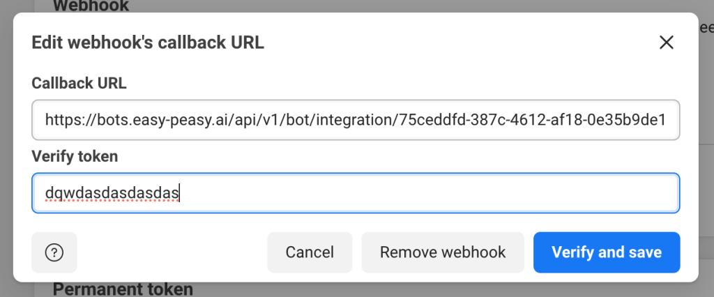Click the 'Permanent token' heading behind the dialog
Image resolution: width=714 pixels, height=297 pixels.
tap(123, 289)
